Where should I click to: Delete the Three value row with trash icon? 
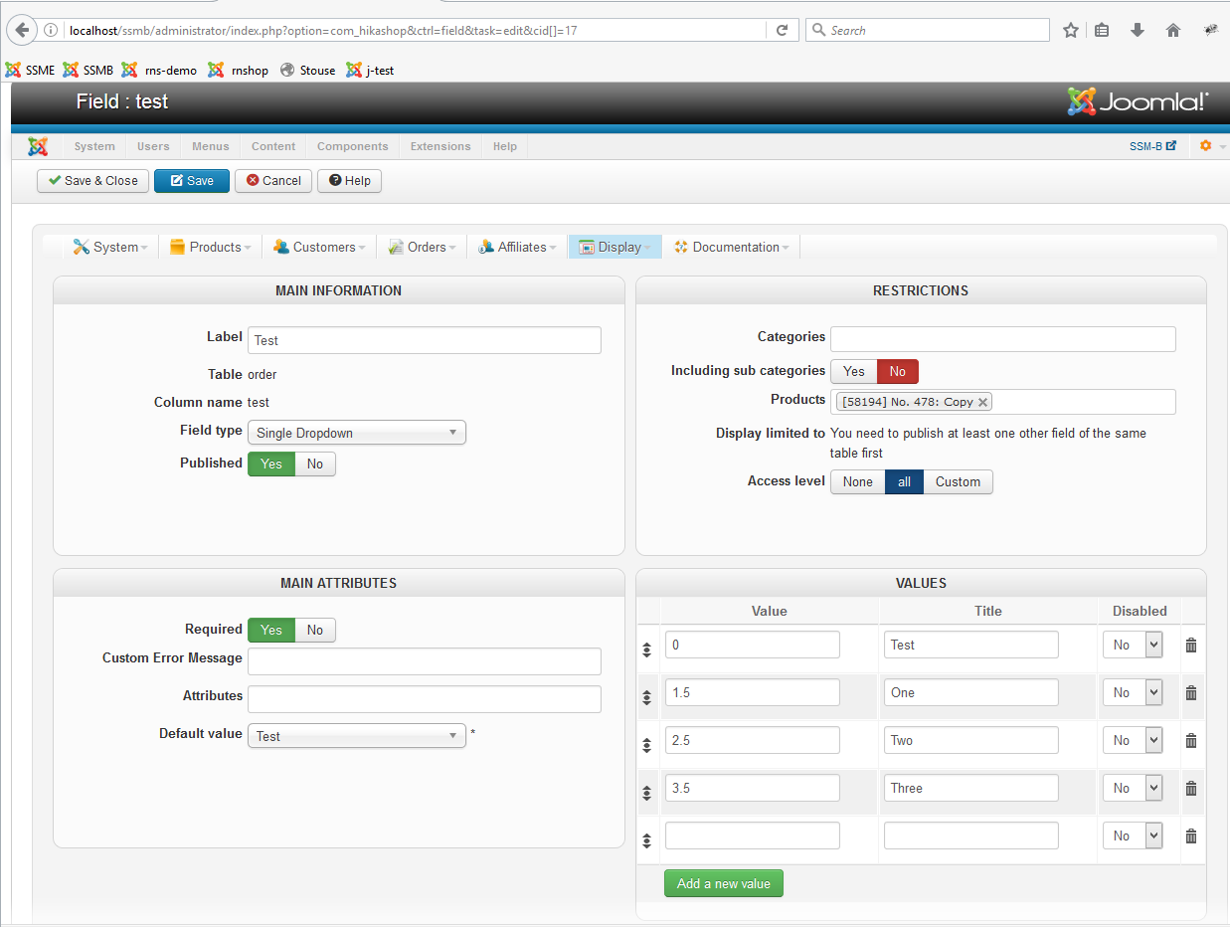coord(1191,788)
